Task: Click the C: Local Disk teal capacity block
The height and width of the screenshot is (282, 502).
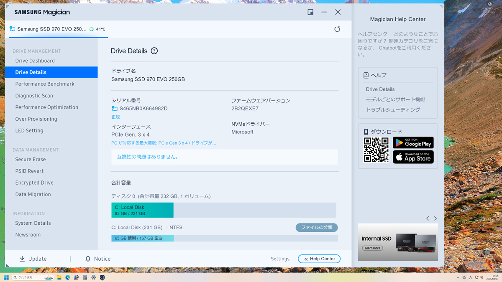Action: coord(142,210)
